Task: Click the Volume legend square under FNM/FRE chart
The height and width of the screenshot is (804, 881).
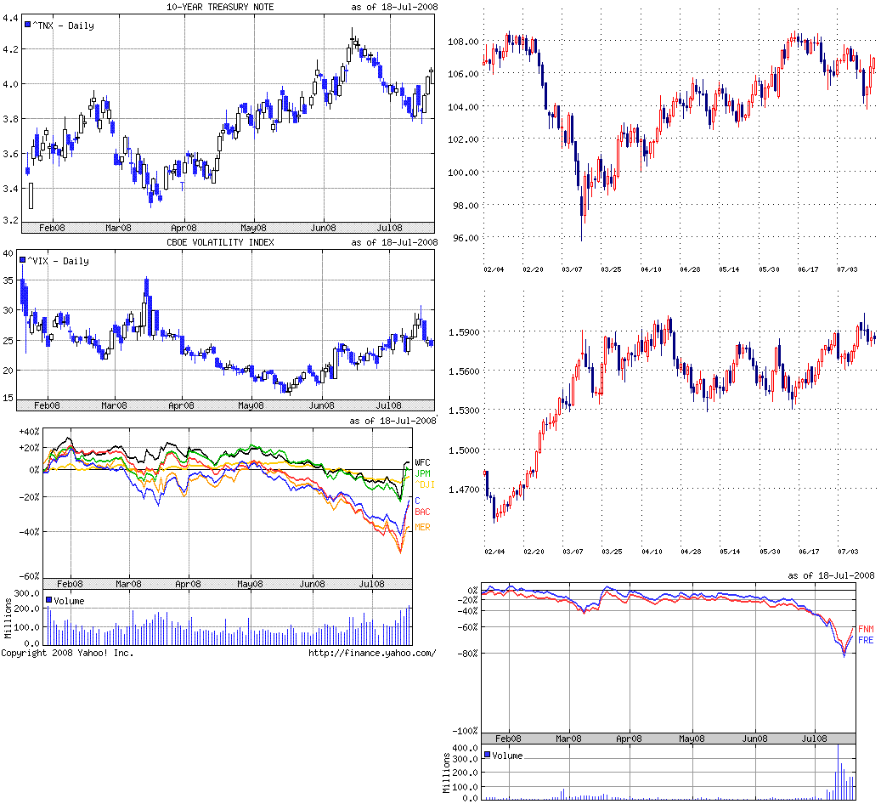Action: 487,755
